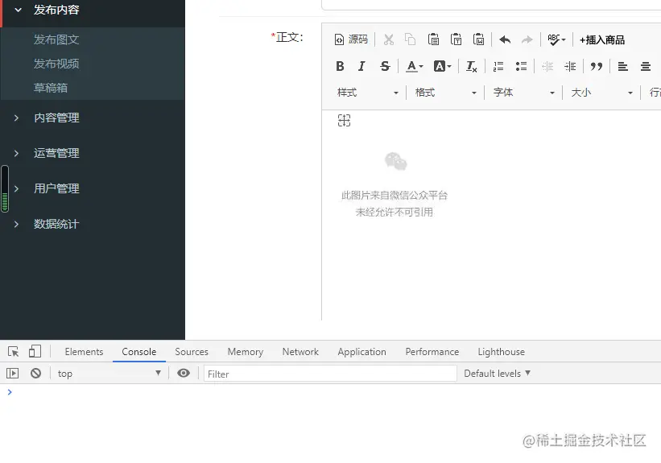
Task: Switch to the Network tab
Action: click(x=300, y=352)
